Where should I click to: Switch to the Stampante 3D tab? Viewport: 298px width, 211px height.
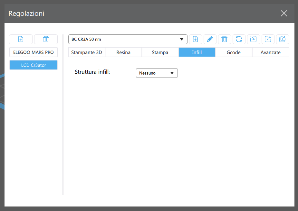click(x=87, y=52)
